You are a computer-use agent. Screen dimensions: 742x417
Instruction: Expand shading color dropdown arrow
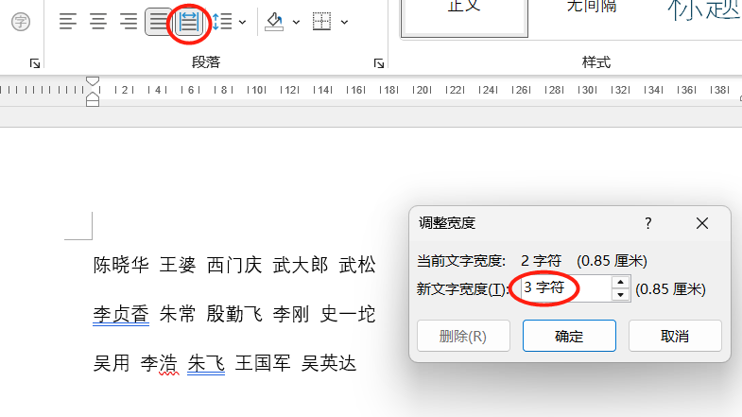click(296, 23)
